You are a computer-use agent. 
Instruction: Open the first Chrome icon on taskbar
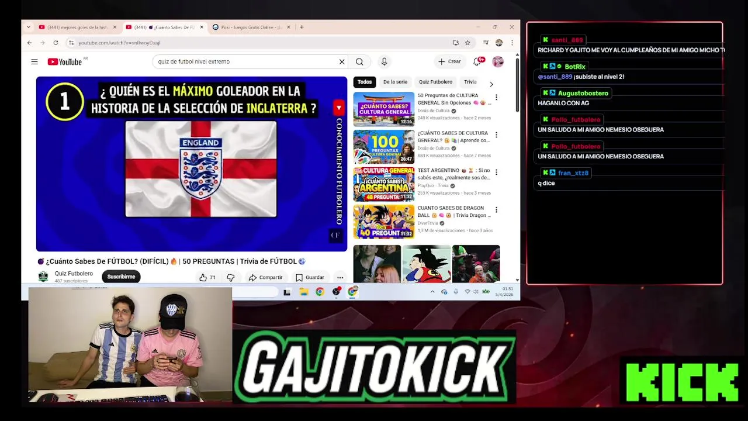320,292
